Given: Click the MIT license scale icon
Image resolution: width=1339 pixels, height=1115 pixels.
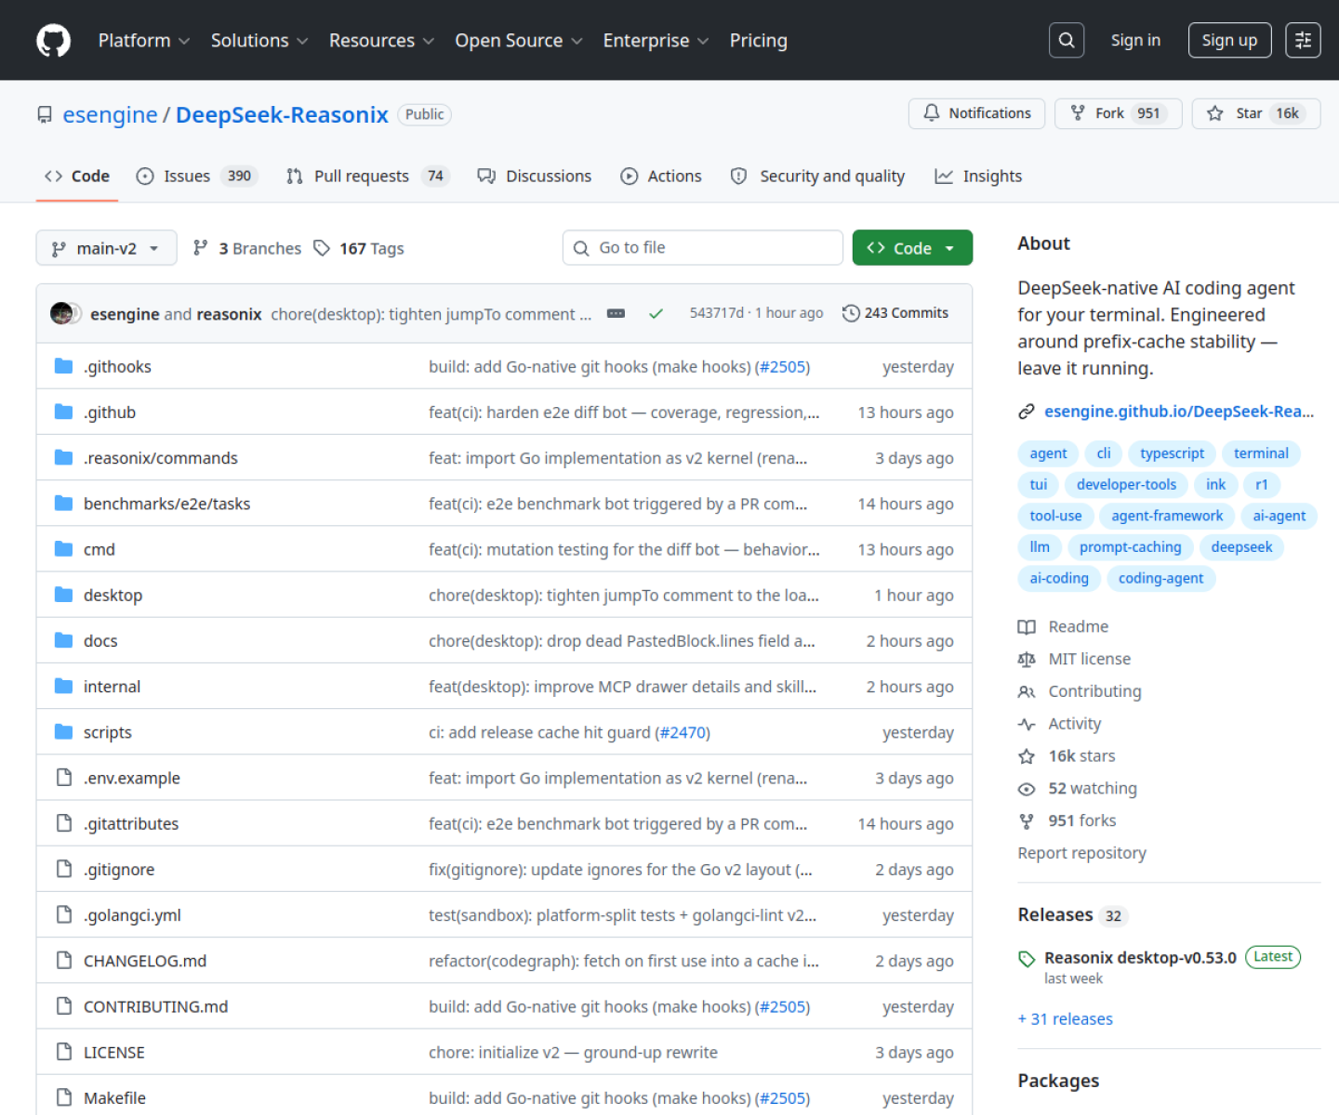Looking at the screenshot, I should pos(1027,660).
